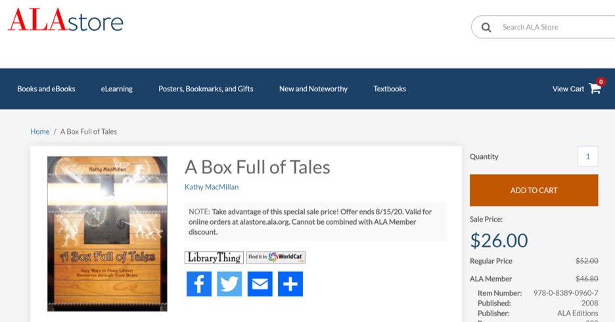
Task: Go to Home breadcrumb link
Action: click(x=39, y=131)
